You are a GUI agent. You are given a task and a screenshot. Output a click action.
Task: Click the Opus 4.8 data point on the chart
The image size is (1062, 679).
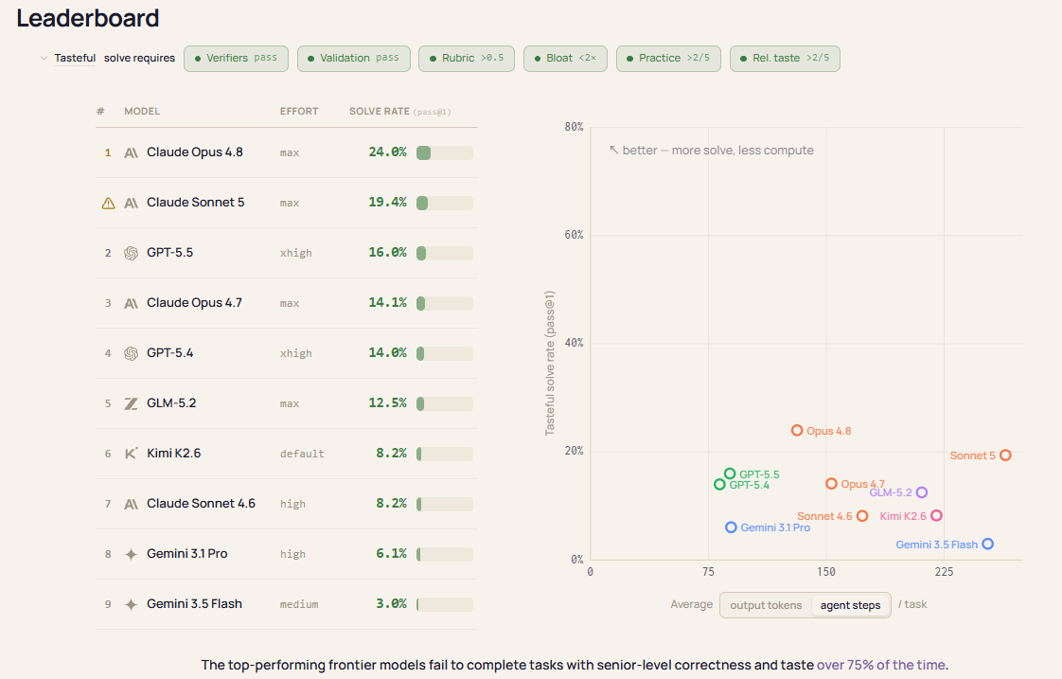797,430
